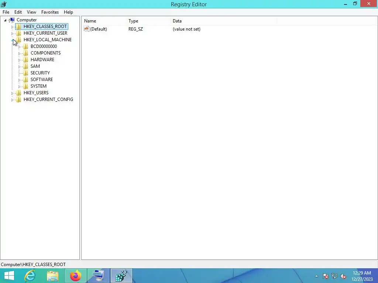Click the Registry Editor taskbar button

(121, 276)
